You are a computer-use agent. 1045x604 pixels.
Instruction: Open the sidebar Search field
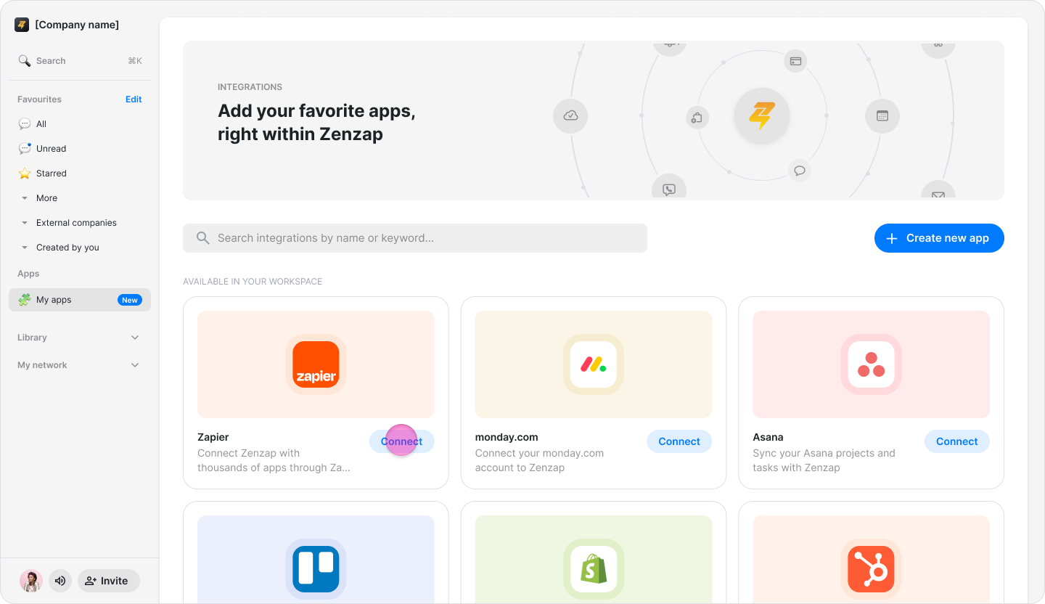pos(80,61)
